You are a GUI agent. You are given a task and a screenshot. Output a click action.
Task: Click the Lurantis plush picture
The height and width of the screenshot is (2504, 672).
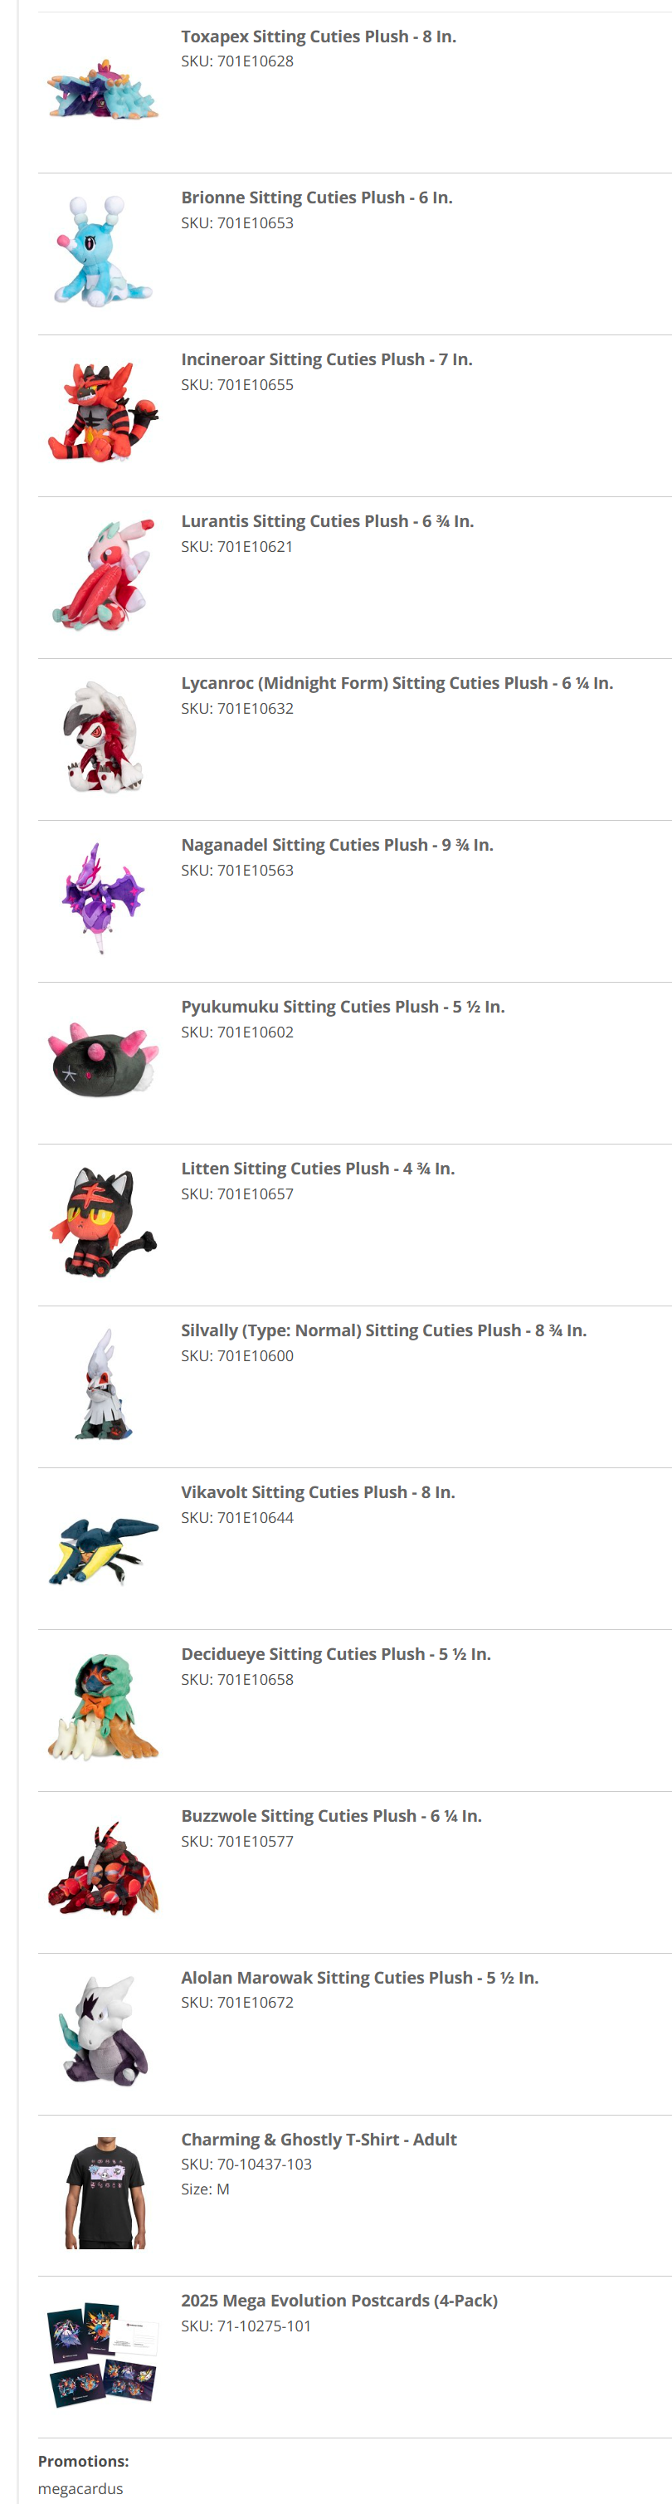[103, 574]
